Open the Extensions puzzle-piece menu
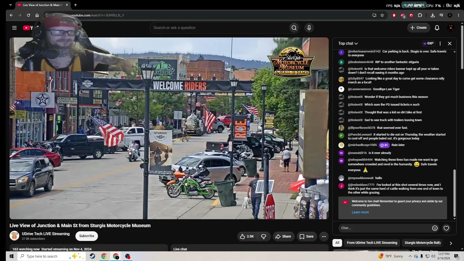Screen dimensions: 464x261 coord(420,15)
